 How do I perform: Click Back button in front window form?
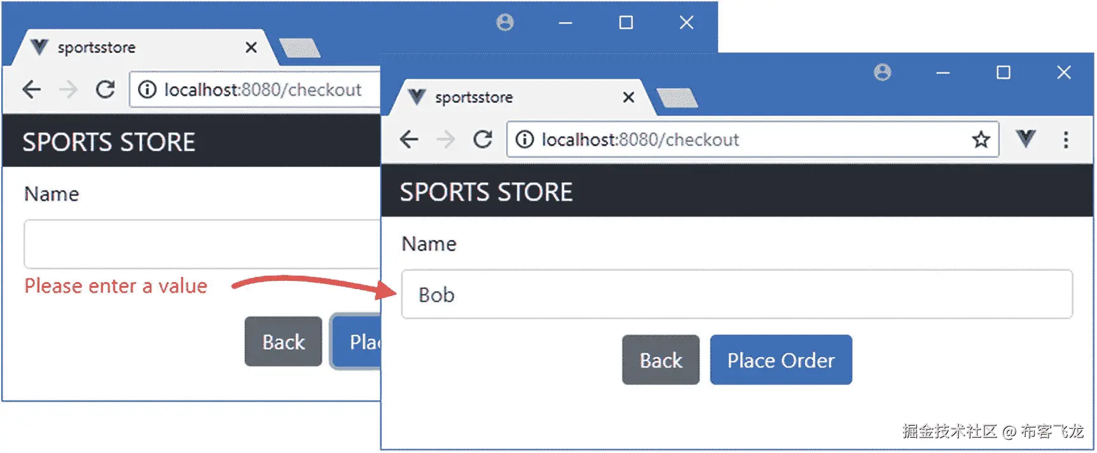click(661, 360)
